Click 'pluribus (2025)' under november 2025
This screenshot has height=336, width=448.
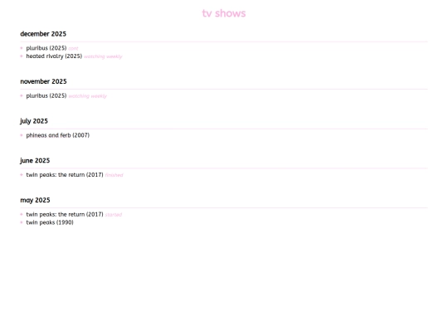[46, 95]
